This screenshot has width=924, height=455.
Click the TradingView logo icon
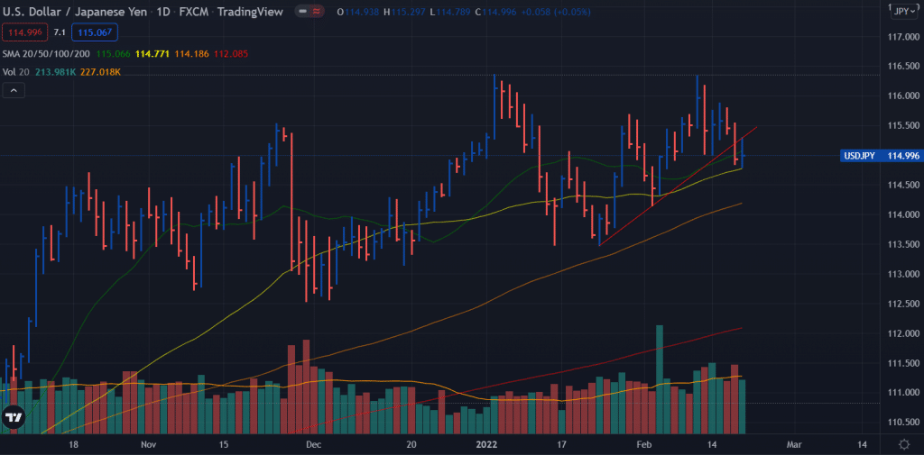[x=14, y=416]
